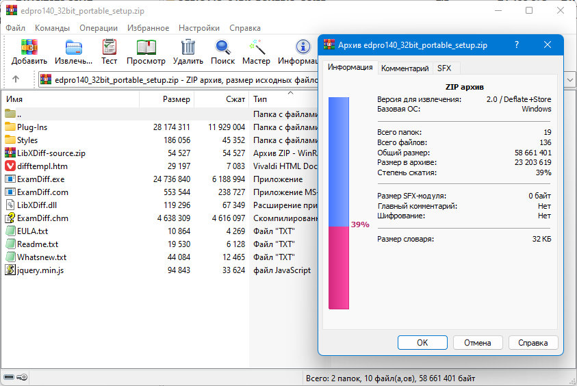This screenshot has height=386, width=577.
Task: Close the archive information dialog
Action: [x=548, y=45]
